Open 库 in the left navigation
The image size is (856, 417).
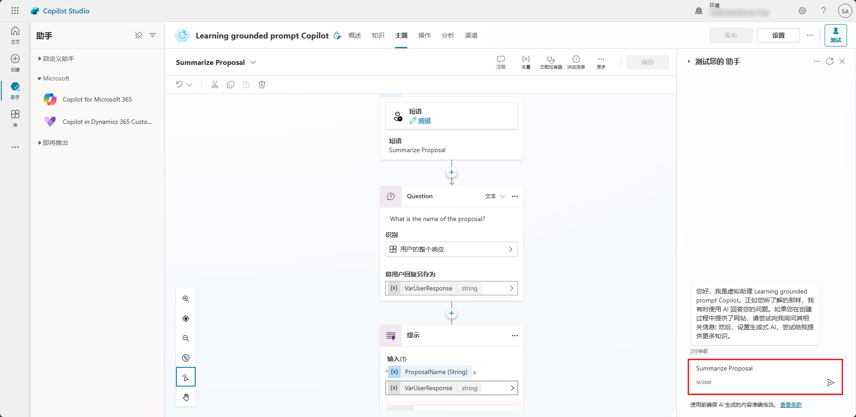(x=15, y=118)
